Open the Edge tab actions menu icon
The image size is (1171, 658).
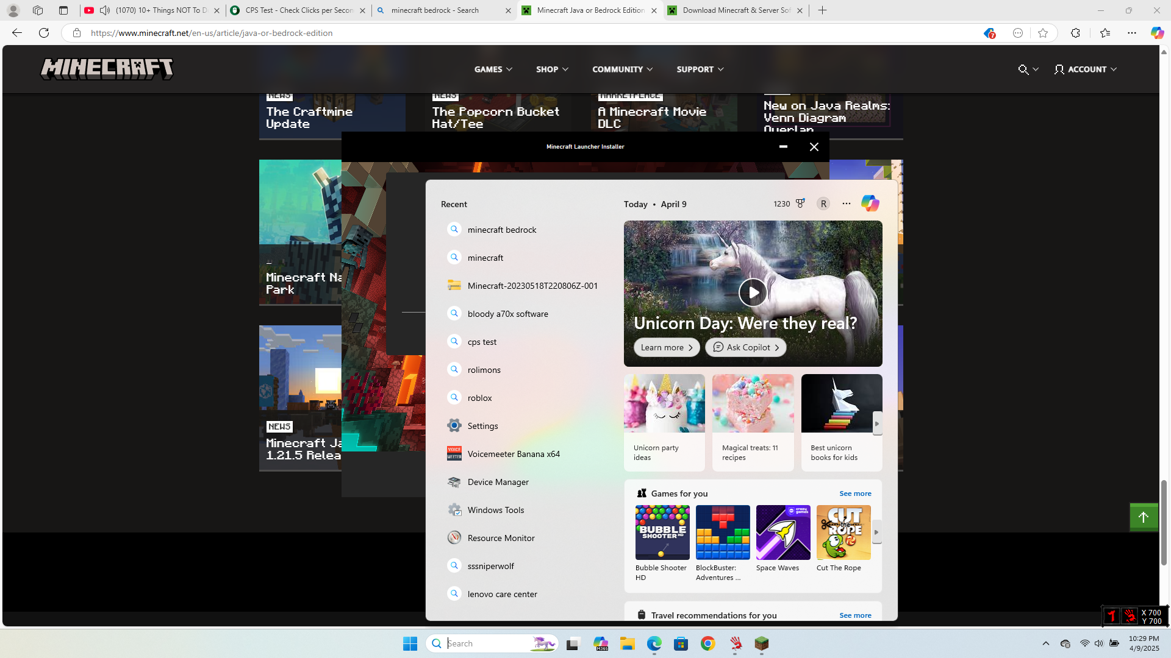pyautogui.click(x=63, y=10)
